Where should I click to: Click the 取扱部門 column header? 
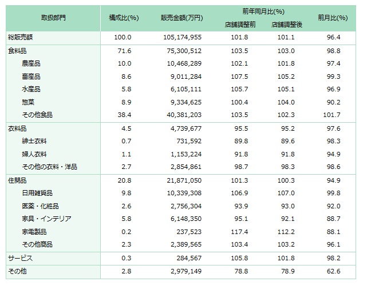pyautogui.click(x=53, y=18)
